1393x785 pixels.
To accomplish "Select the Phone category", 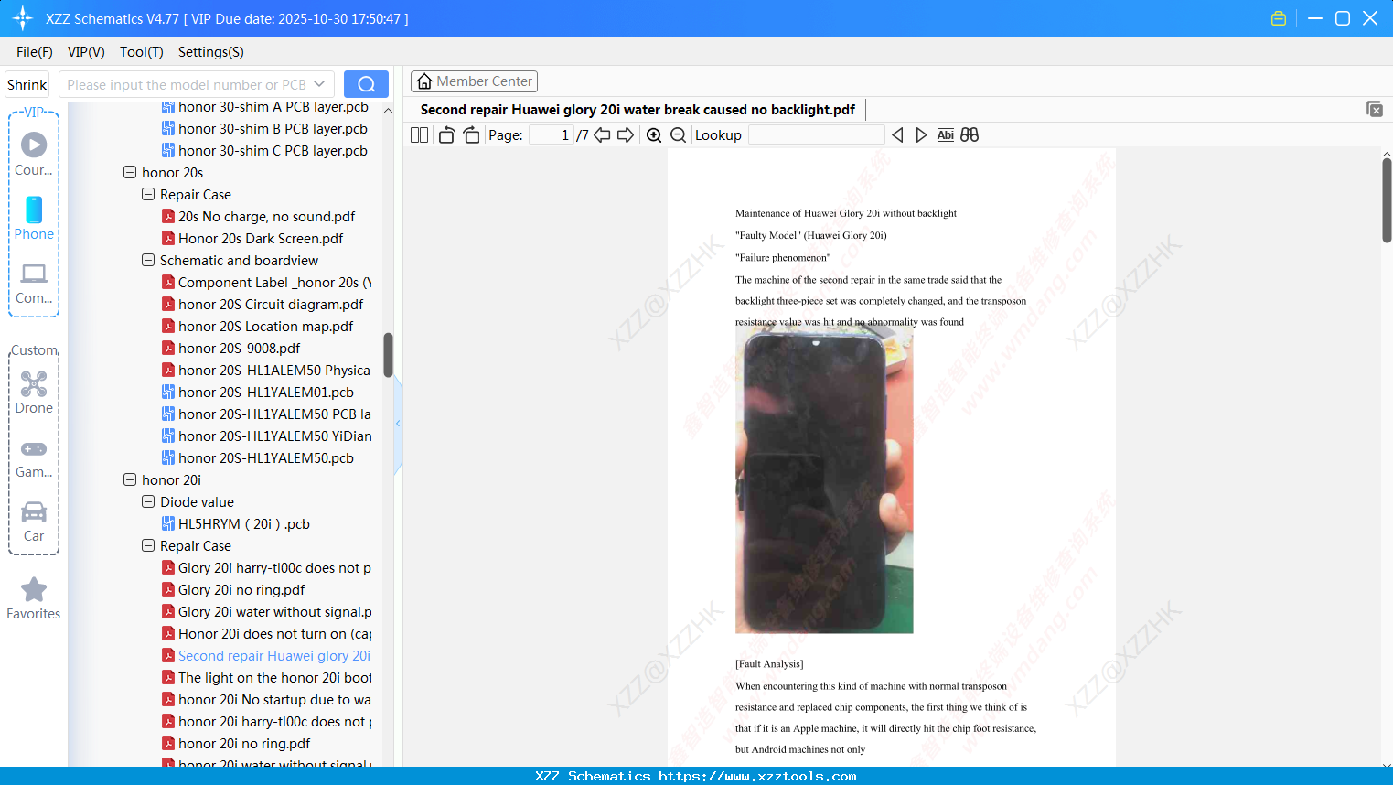I will (x=34, y=219).
